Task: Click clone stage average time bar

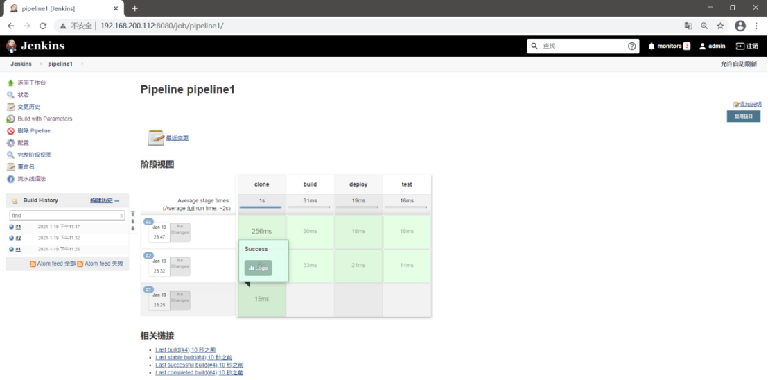Action: (261, 207)
